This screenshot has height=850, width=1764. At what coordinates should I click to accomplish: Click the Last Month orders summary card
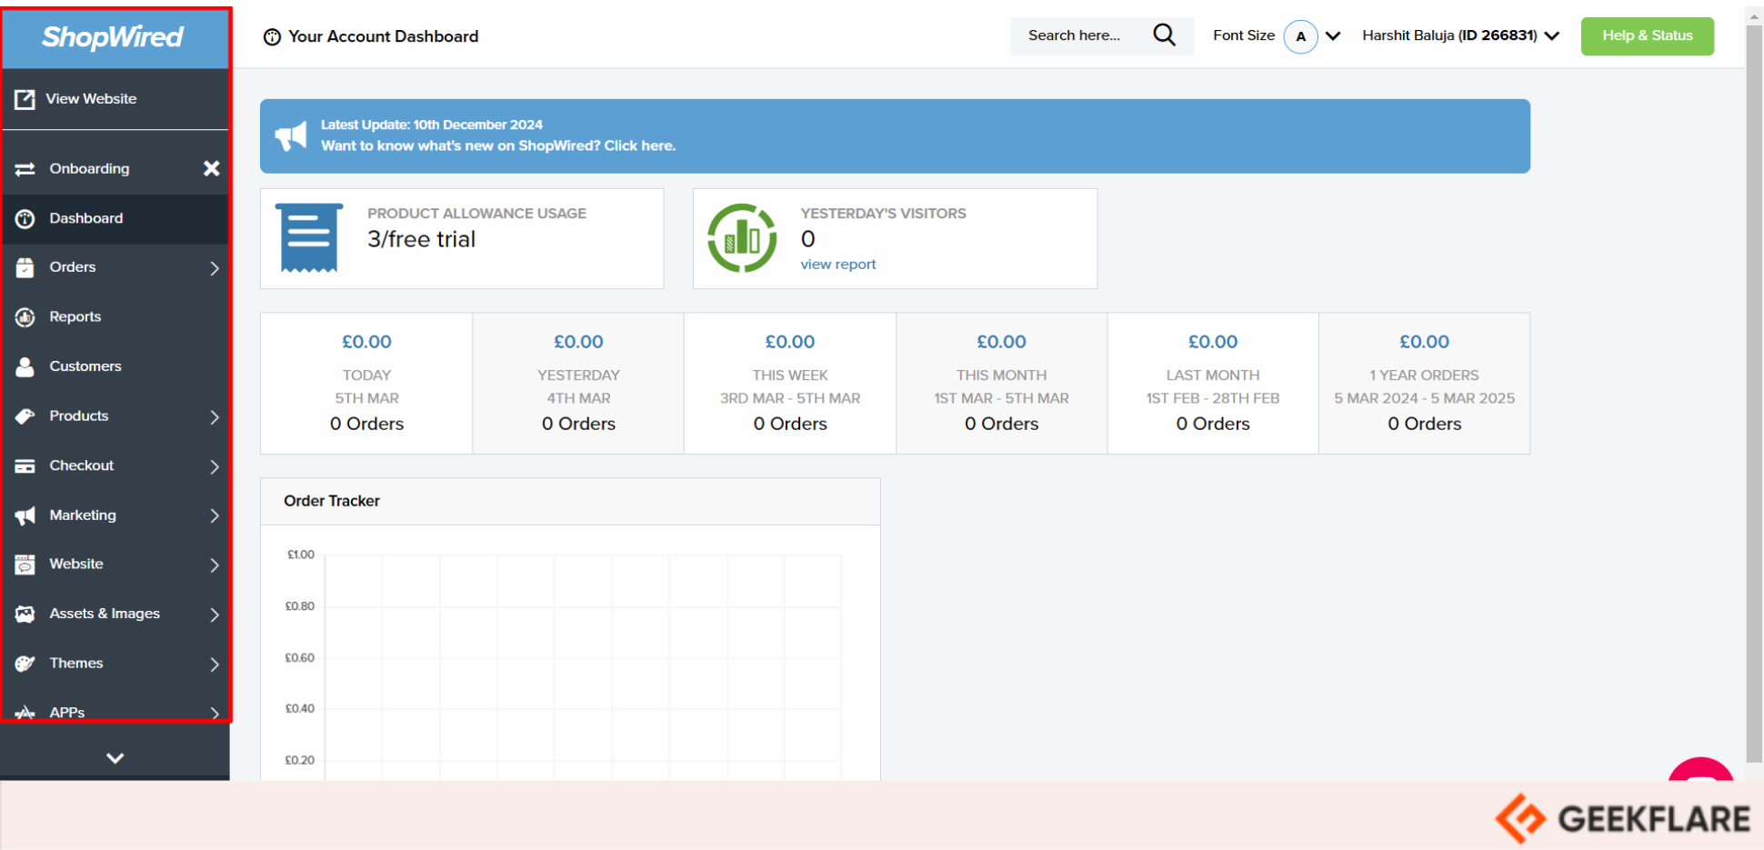[1213, 384]
